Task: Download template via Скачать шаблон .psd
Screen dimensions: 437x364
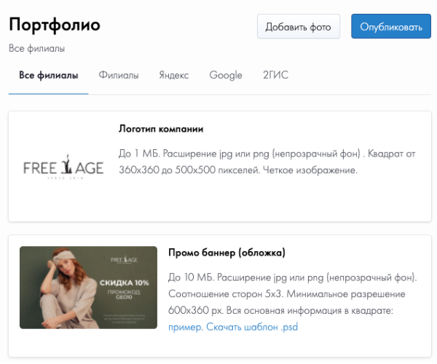Action: coord(252,327)
